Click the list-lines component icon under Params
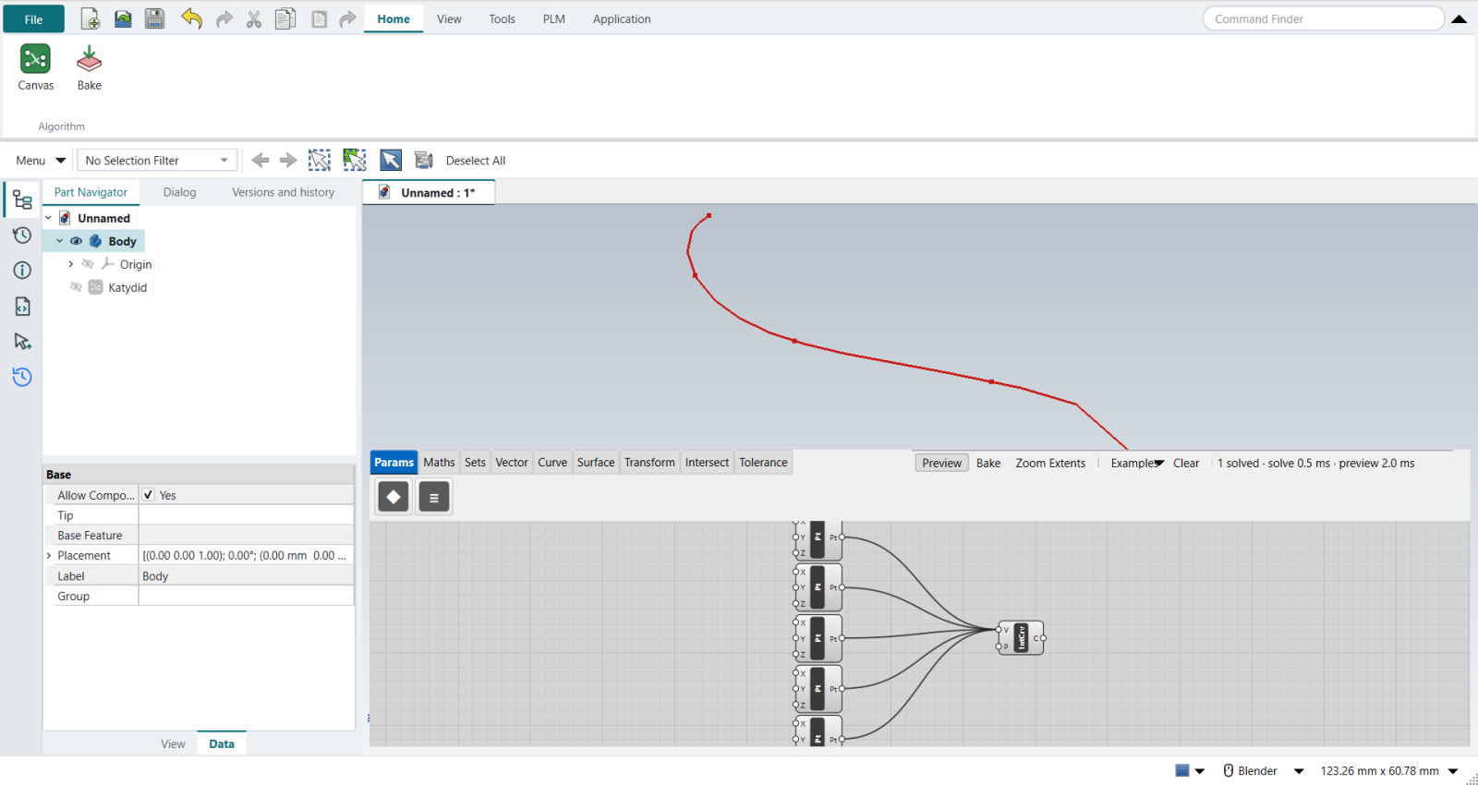This screenshot has width=1478, height=785. (434, 497)
